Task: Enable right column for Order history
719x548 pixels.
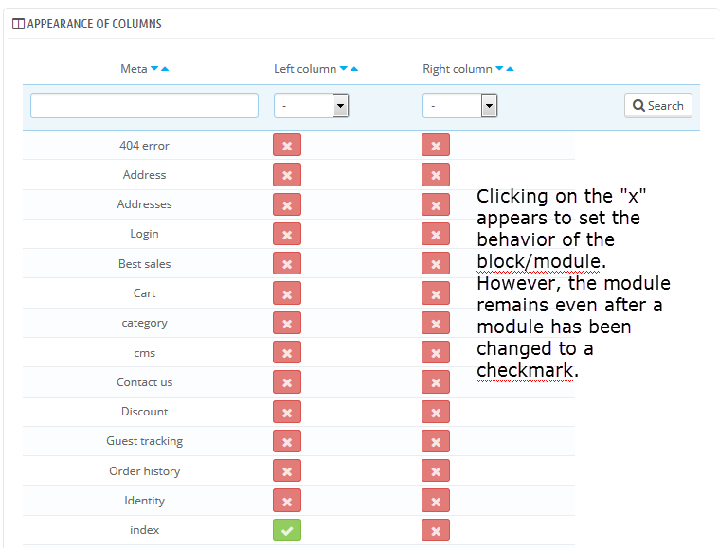Action: (435, 471)
